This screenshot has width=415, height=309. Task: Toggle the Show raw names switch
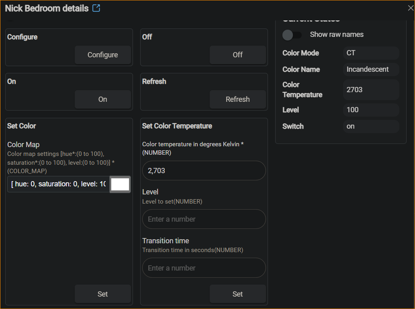click(x=292, y=35)
